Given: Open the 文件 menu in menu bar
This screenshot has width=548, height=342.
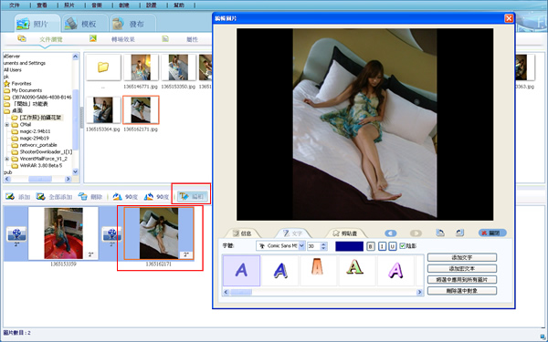Looking at the screenshot, I should pyautogui.click(x=15, y=5).
